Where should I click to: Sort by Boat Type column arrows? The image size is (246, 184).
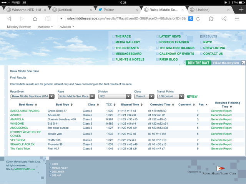[71, 105]
